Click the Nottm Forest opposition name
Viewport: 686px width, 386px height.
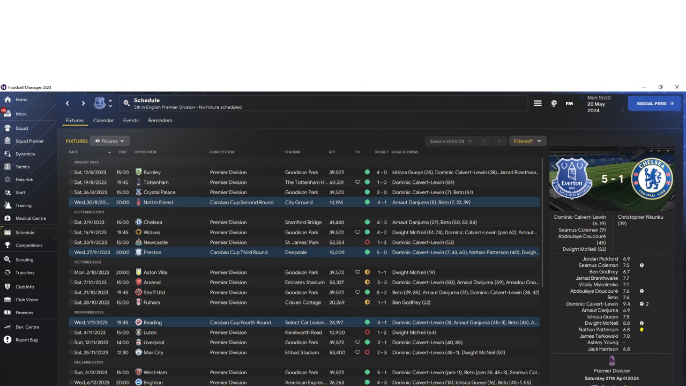tap(159, 203)
